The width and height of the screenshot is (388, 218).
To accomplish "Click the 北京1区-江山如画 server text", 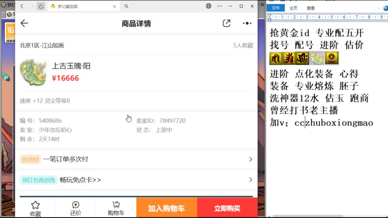I will point(42,45).
